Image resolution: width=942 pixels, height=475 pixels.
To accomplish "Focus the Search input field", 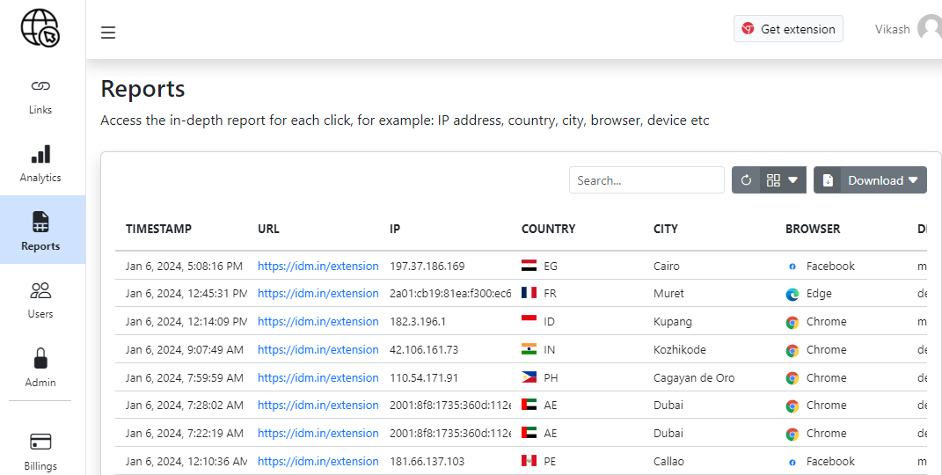I will 646,180.
